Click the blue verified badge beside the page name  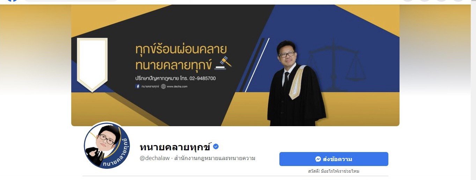(x=216, y=146)
